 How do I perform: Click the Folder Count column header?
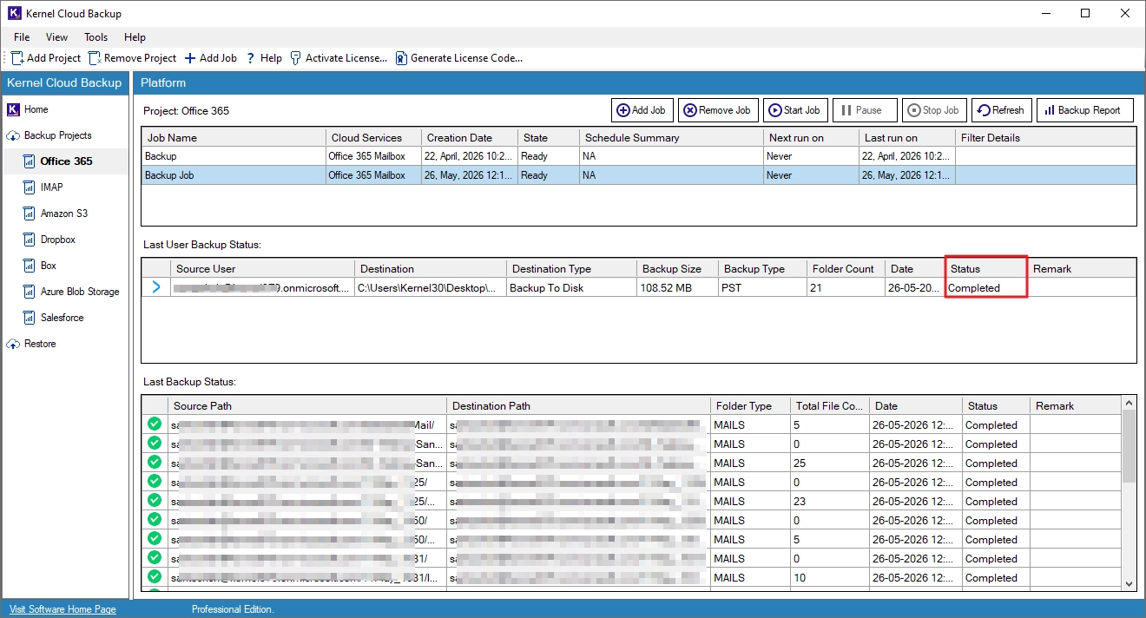(x=845, y=268)
